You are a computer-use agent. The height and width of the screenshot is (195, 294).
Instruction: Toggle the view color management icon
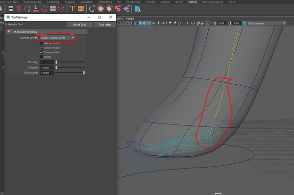click(245, 23)
